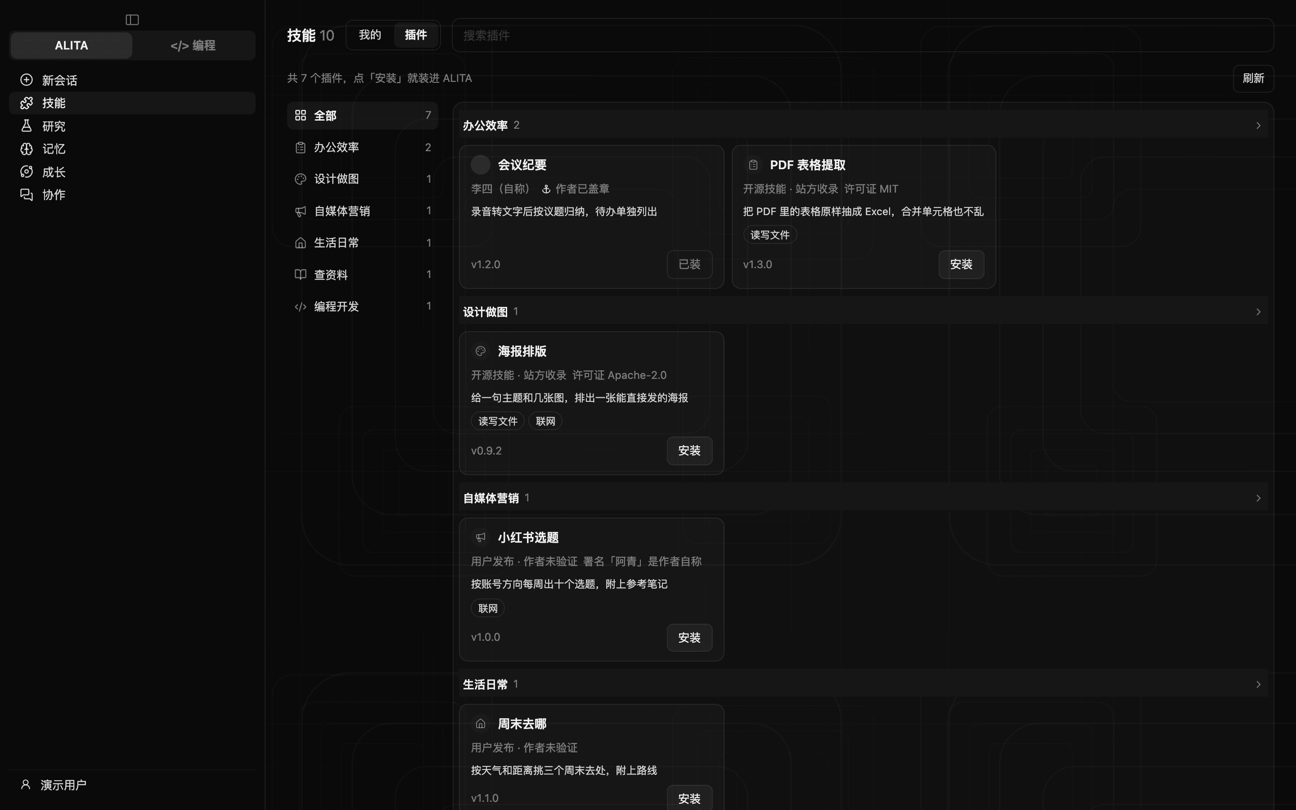Click the PDF 表格提取 card icon

pyautogui.click(x=753, y=164)
